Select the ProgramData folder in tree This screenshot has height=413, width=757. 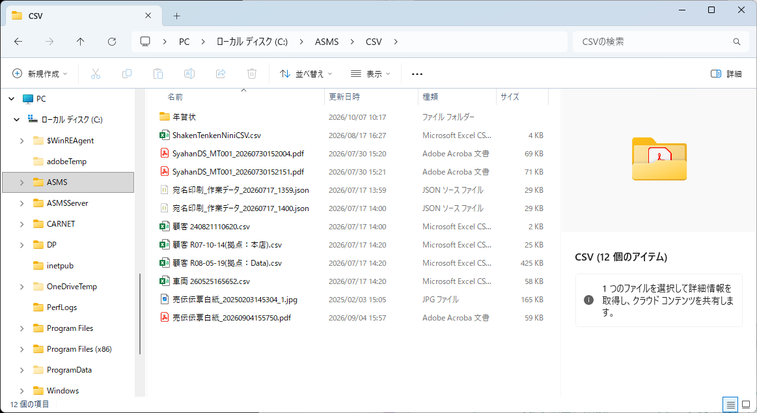69,370
